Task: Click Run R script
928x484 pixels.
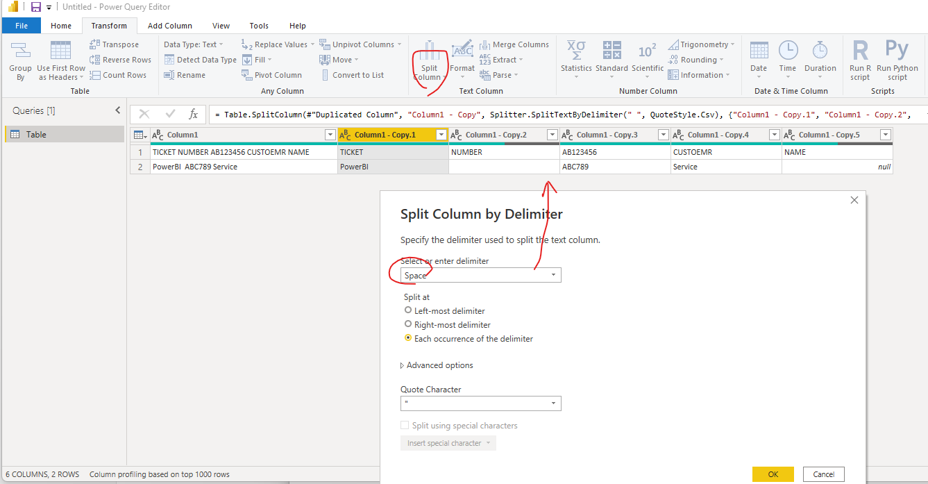Action: pyautogui.click(x=860, y=61)
